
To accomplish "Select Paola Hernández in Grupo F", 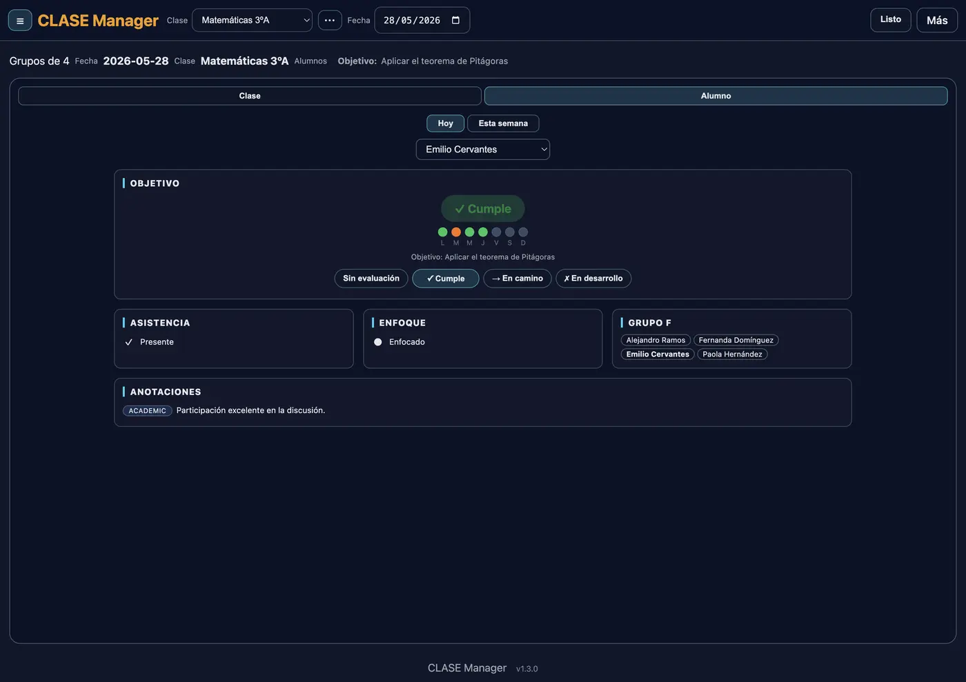I will click(x=732, y=354).
